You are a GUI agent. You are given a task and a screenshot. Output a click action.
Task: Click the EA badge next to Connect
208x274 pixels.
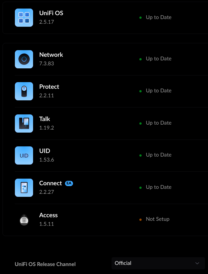tap(69, 183)
